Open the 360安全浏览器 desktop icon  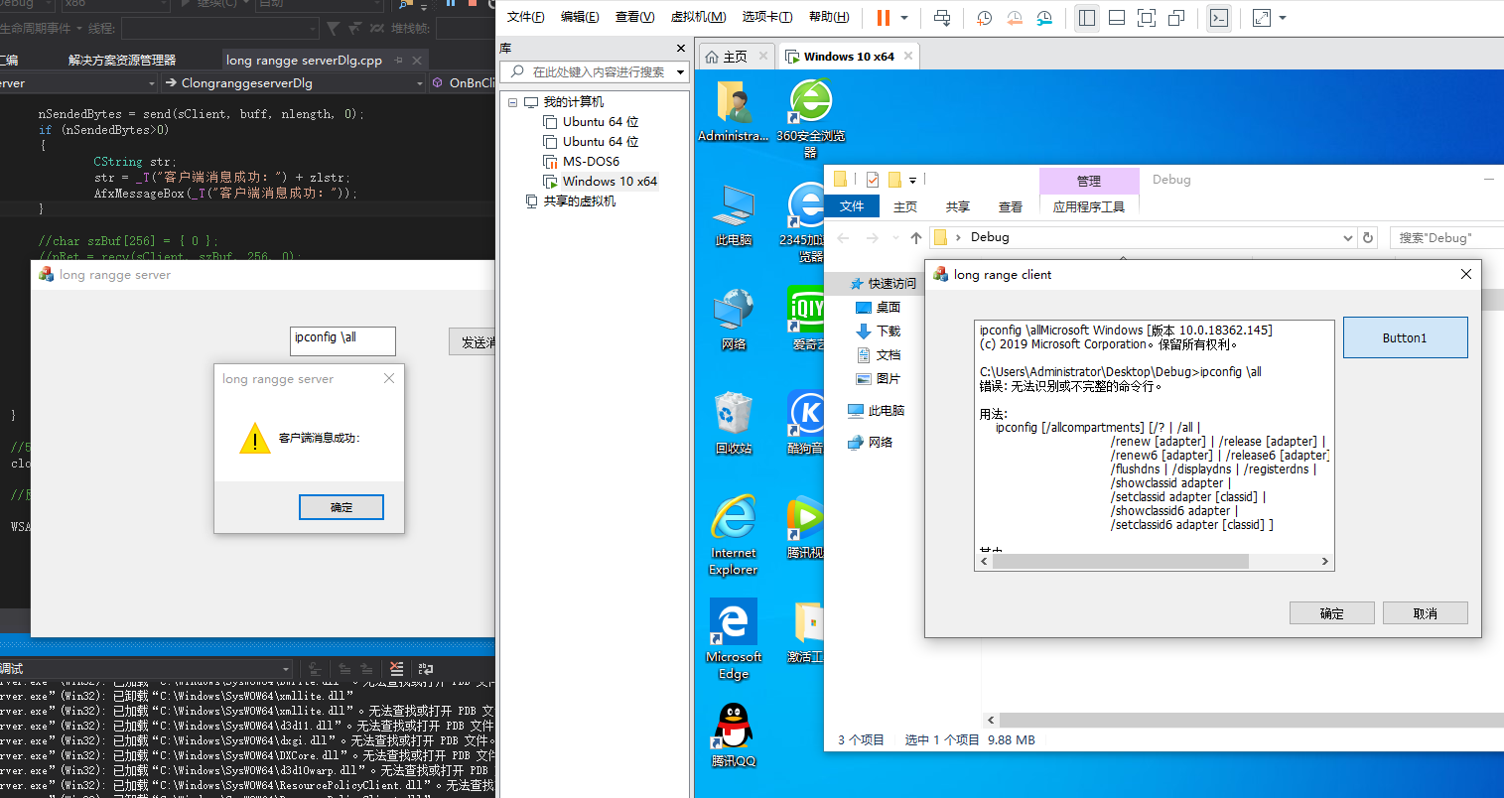(810, 119)
